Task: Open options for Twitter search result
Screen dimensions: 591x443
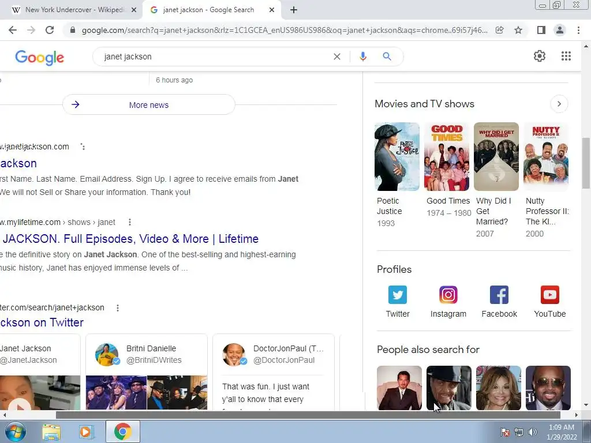Action: [x=118, y=308]
